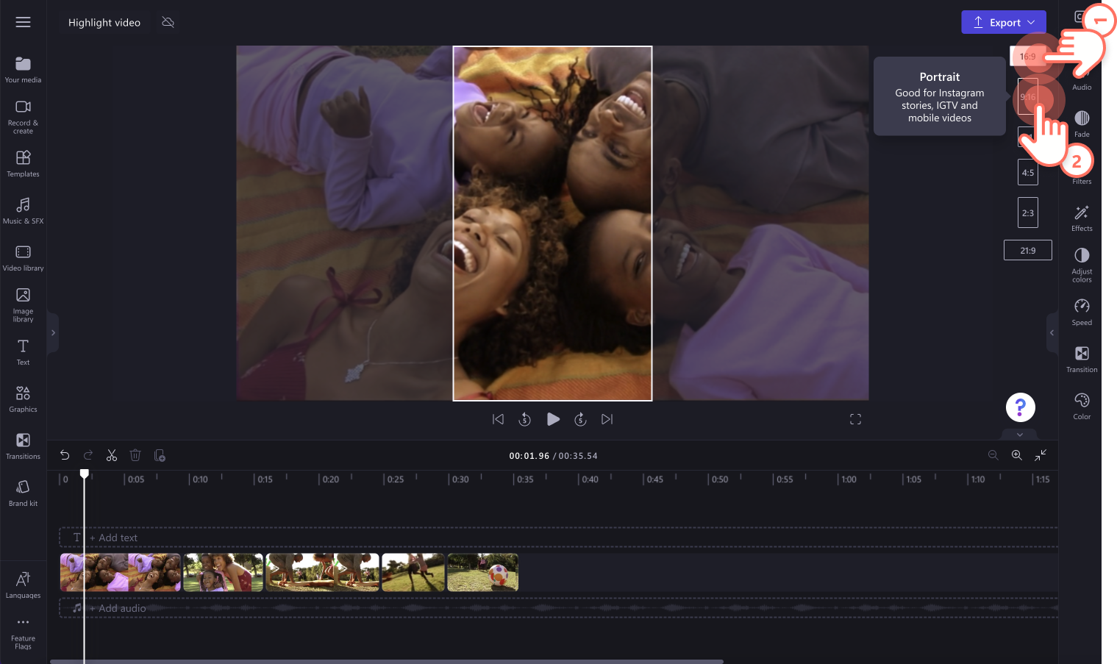Click timeline ruler at 0:30 mark
Image resolution: width=1117 pixels, height=664 pixels.
460,479
